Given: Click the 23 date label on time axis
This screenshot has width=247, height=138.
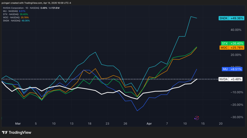Looking at the screenshot, I should [107, 124].
